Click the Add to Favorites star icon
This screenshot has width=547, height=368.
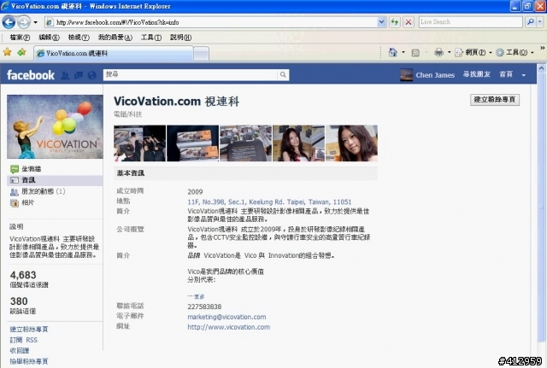[21, 52]
